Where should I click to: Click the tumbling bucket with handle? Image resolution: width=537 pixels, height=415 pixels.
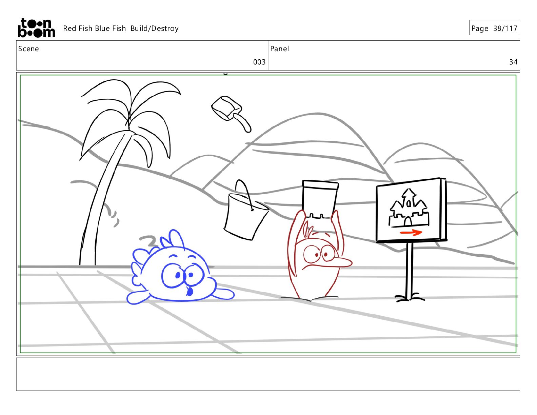[246, 210]
